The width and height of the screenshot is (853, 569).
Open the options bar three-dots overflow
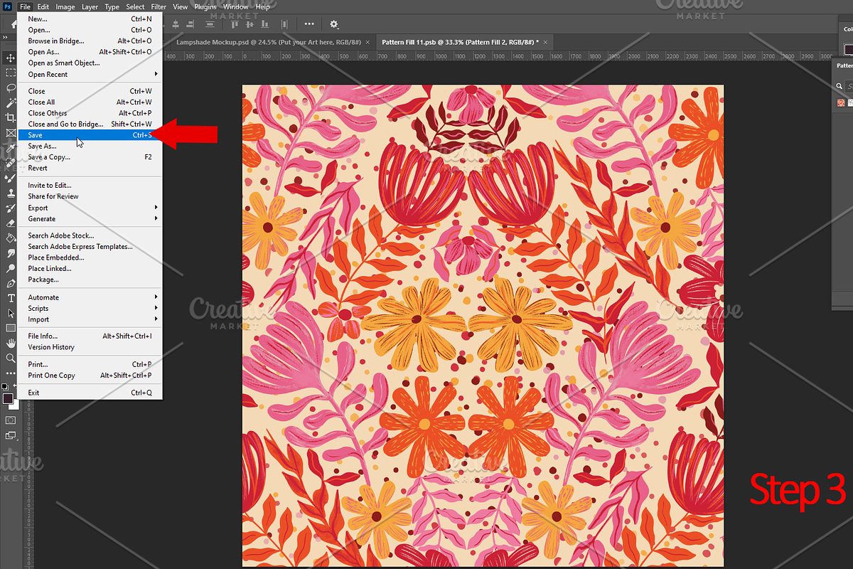pyautogui.click(x=309, y=24)
